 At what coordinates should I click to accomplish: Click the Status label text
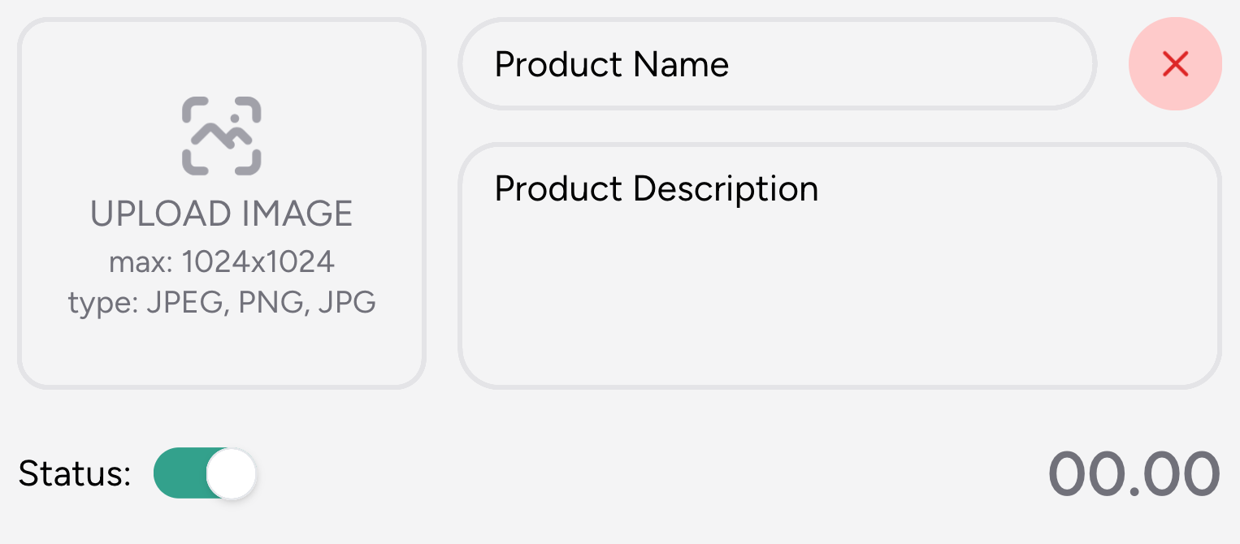pyautogui.click(x=75, y=473)
